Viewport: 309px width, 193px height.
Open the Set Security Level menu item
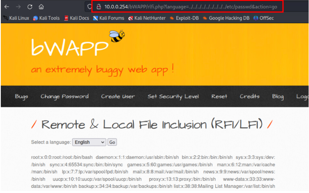[173, 96]
